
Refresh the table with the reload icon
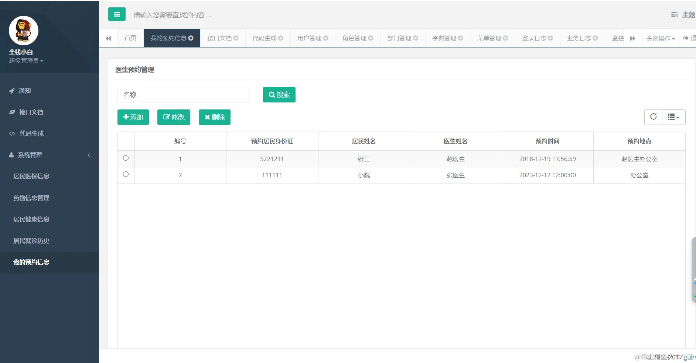[x=653, y=117]
